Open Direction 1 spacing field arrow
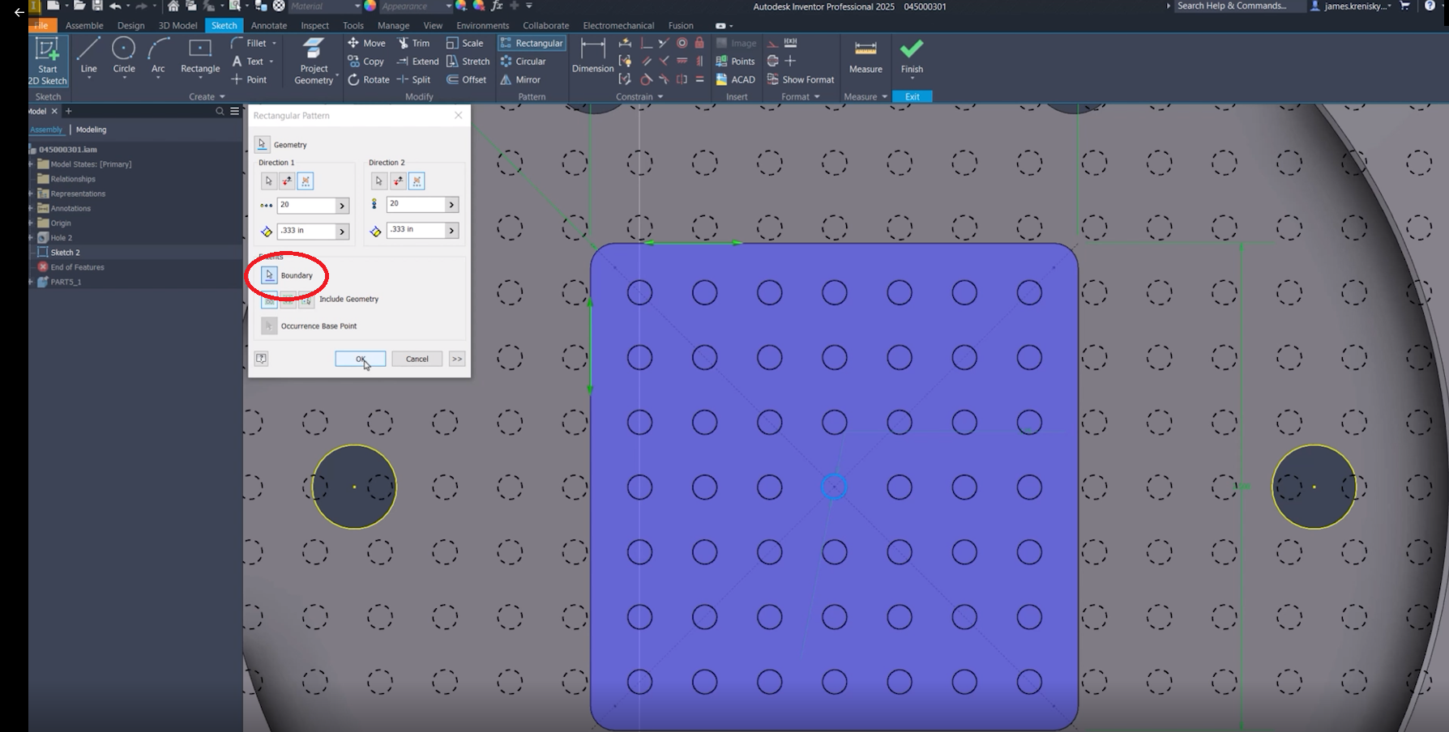 coord(342,232)
